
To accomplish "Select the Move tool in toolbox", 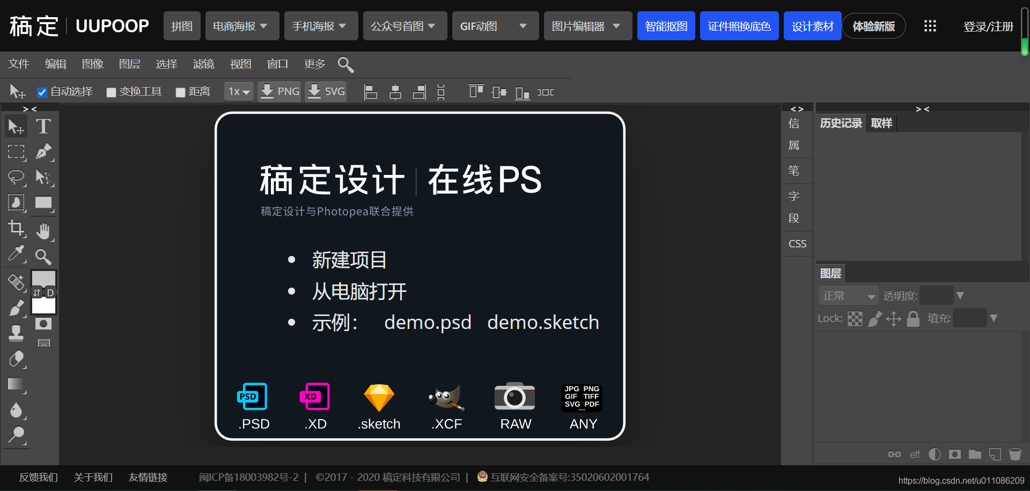I will pos(16,127).
